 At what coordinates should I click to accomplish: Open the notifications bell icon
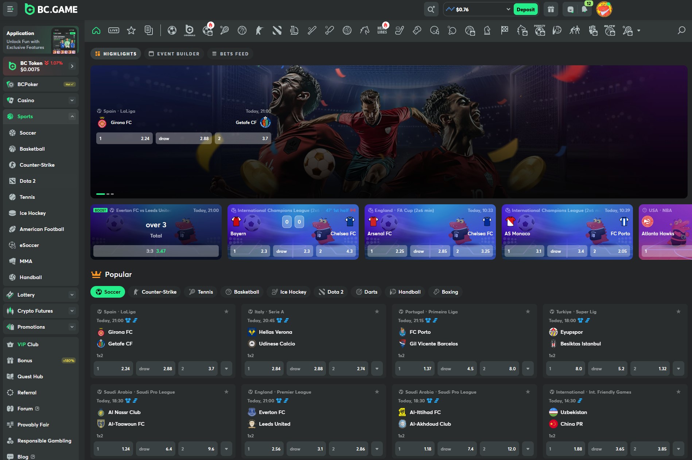584,9
